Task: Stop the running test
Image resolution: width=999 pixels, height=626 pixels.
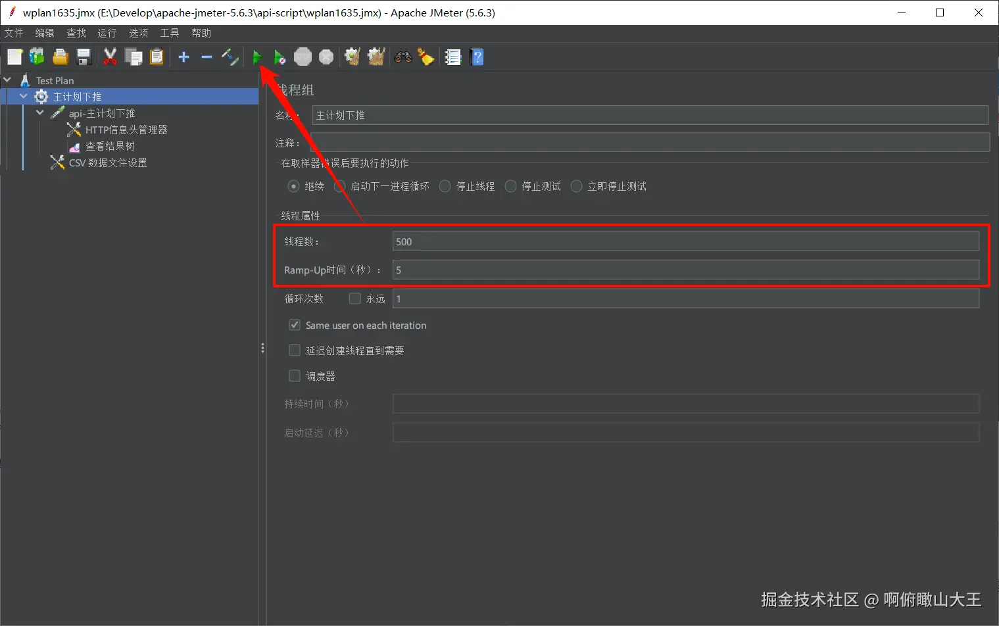Action: tap(303, 57)
